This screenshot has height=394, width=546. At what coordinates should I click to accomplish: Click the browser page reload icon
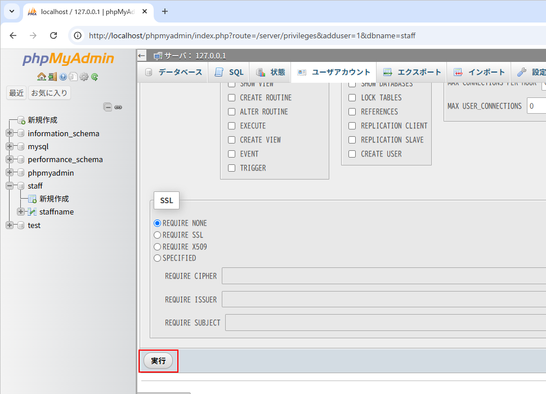(53, 35)
